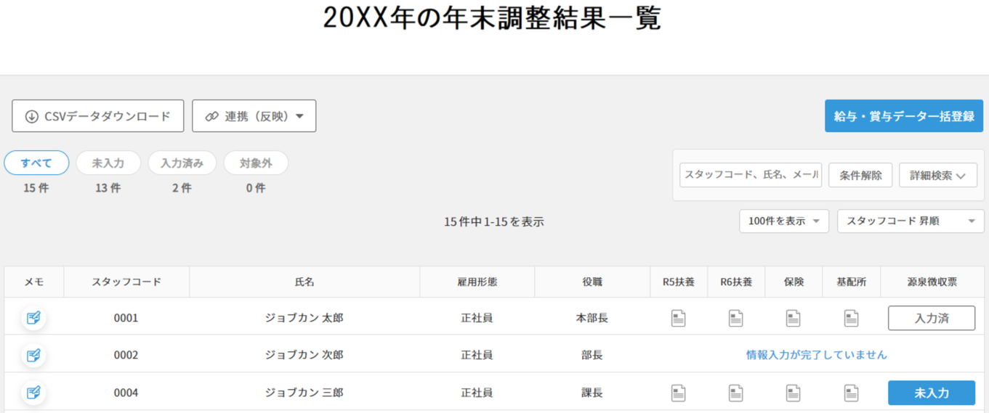Open R5扶養 document for ジョブカン 三郎

pos(678,393)
